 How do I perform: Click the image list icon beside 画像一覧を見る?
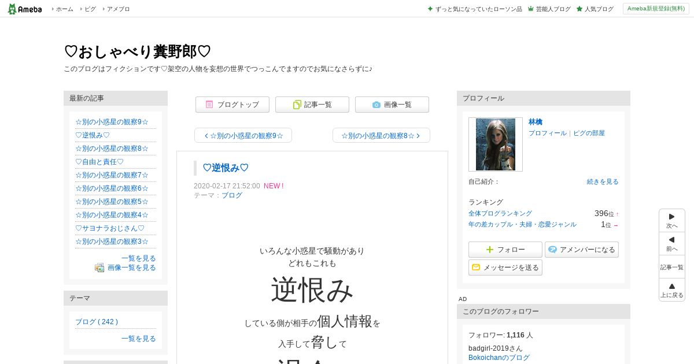click(99, 268)
